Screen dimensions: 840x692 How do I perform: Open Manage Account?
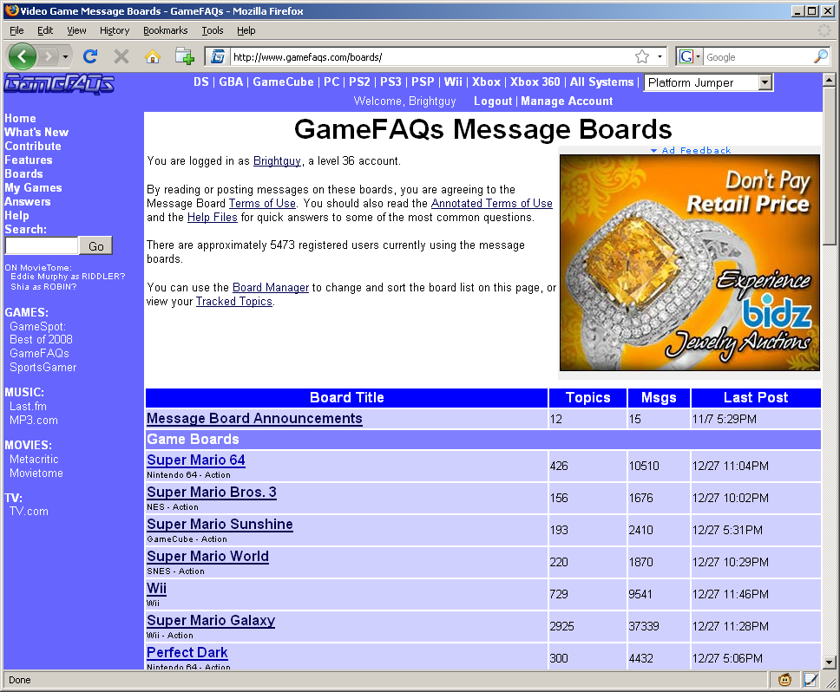pyautogui.click(x=567, y=101)
